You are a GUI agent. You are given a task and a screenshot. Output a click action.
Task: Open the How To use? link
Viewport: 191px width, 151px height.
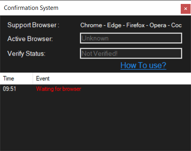[143, 65]
